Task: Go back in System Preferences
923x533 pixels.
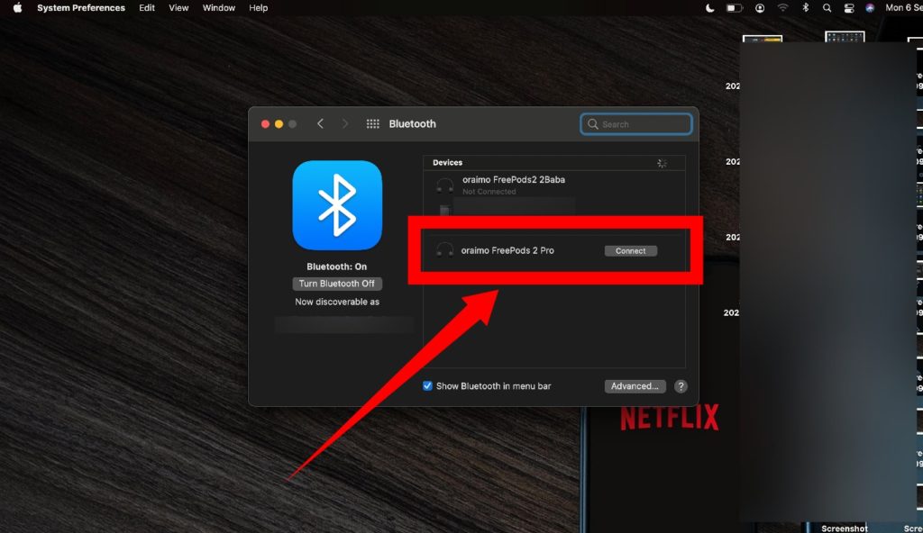Action: 320,123
